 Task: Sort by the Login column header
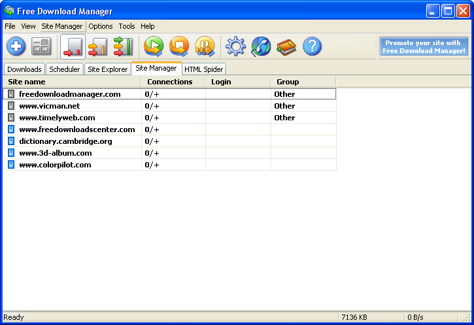tap(238, 82)
